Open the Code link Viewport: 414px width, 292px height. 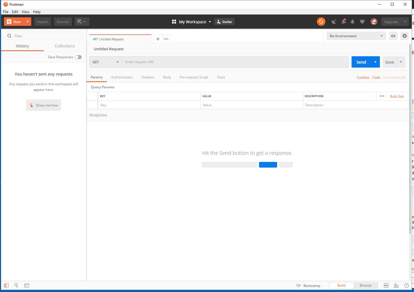[376, 77]
